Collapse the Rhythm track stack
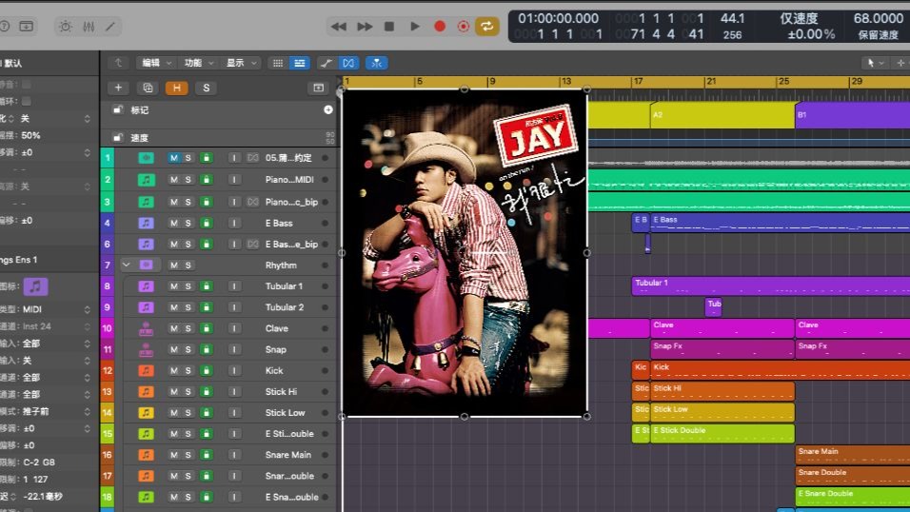The image size is (910, 512). click(x=126, y=265)
